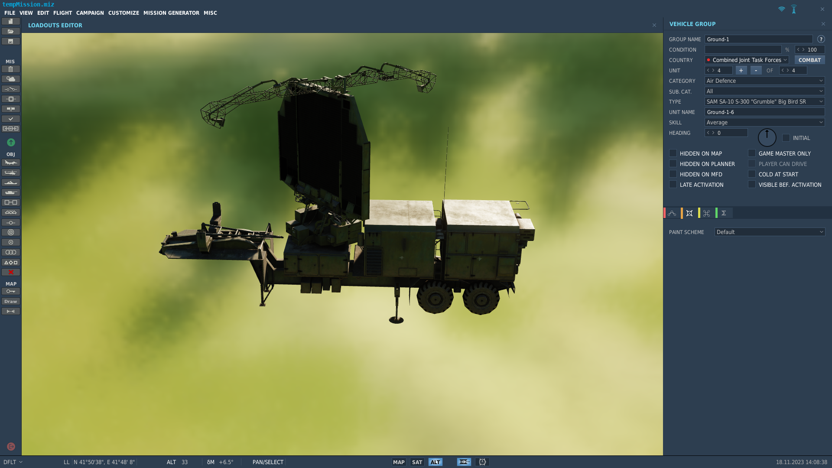Click the heading compass dial
The height and width of the screenshot is (468, 832).
click(767, 137)
